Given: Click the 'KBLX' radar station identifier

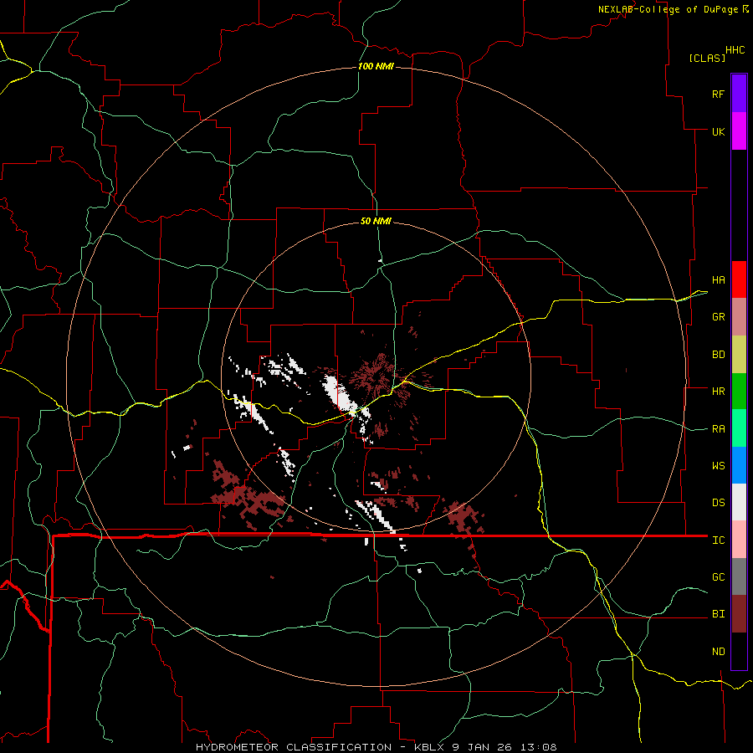Looking at the screenshot, I should [430, 747].
